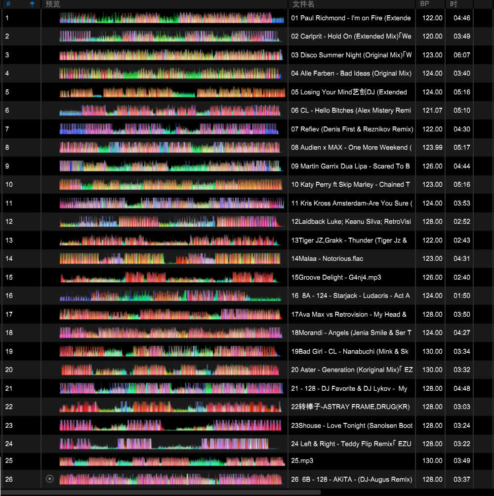Click the Morandi - Angels waveform preview

click(x=171, y=332)
